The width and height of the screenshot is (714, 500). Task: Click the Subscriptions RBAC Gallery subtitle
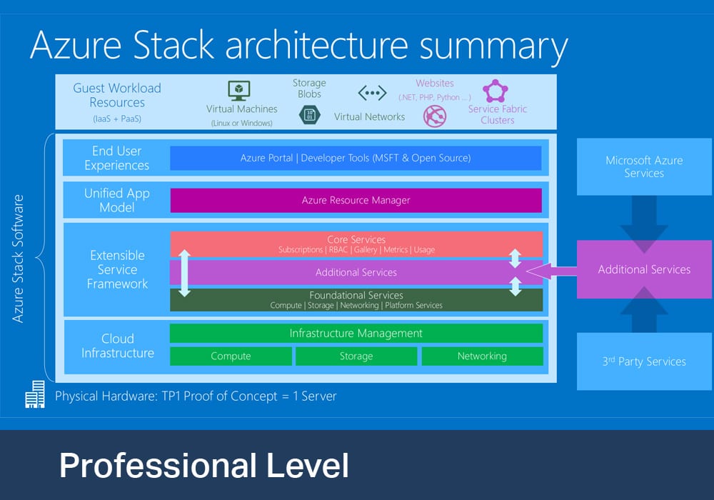click(356, 250)
